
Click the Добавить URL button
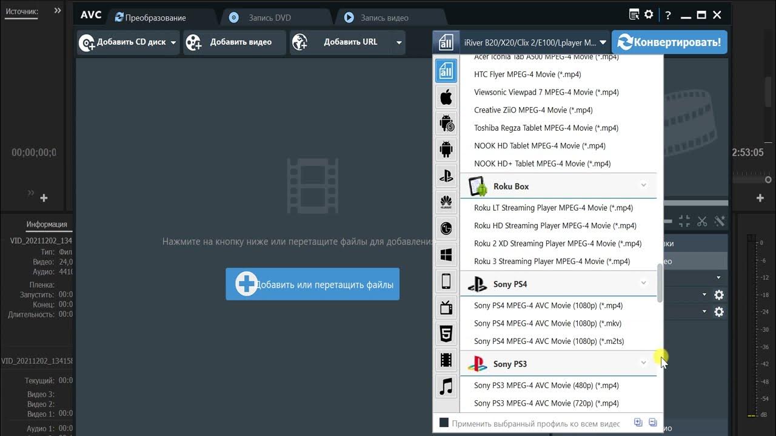tap(347, 42)
